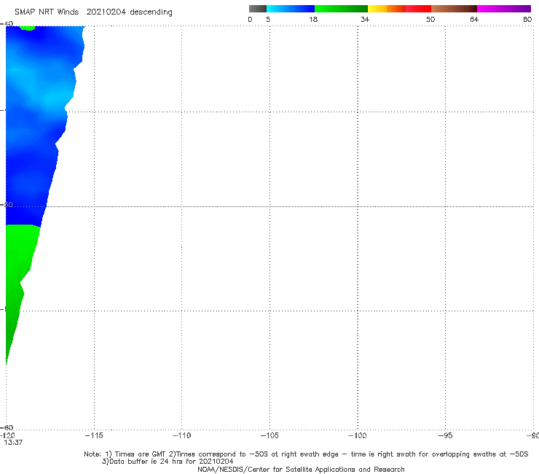Click the note line starting 'Note: 1) Times are GMT'
Viewport: 539px width, 474px height.
pyautogui.click(x=306, y=454)
